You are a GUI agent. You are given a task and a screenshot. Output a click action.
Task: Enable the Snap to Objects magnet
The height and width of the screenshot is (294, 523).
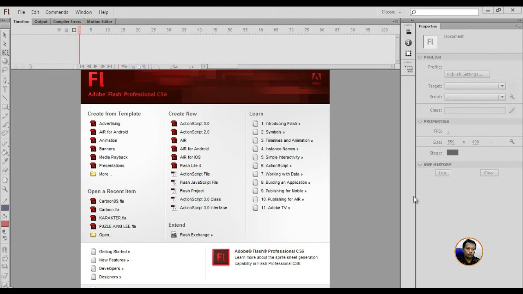(x=5, y=249)
